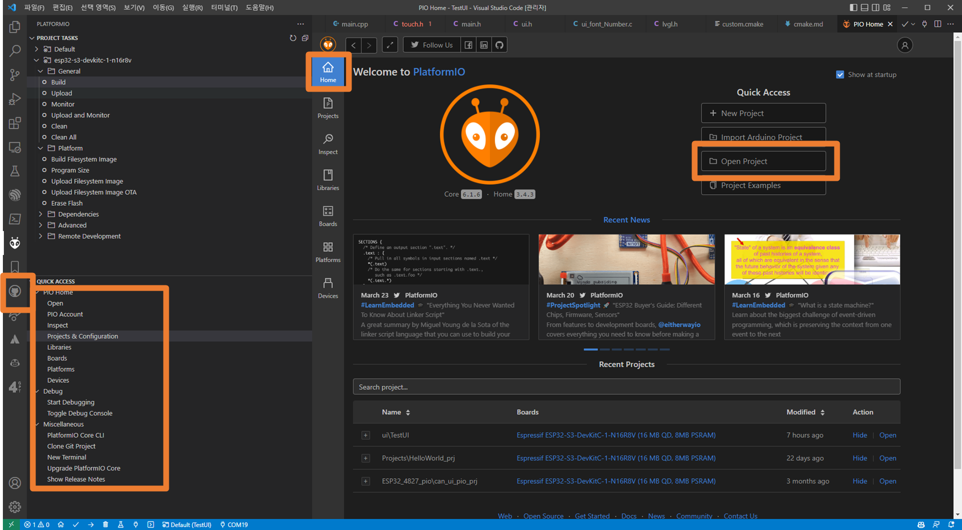Image resolution: width=962 pixels, height=530 pixels.
Task: Click trash clean icon in status bar
Action: click(x=106, y=524)
